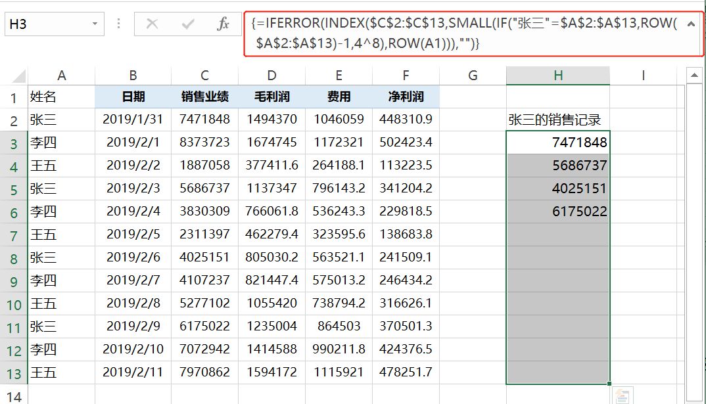Screen dimensions: 706x404
Task: Click the 销售业绩 header cell
Action: [205, 97]
